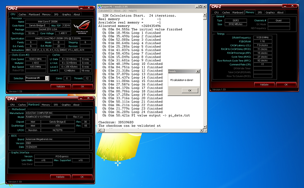This screenshot has width=304, height=188.
Task: Switch to Mainboard tab in top-left CPU-Z window
Action: [x=34, y=14]
